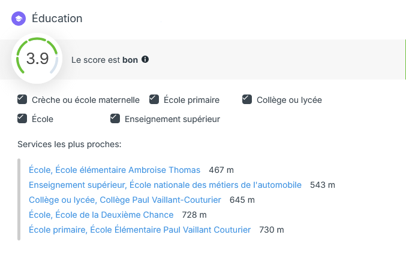Screen dimensions: 406x253
Task: Toggle the École checkbox
Action: (22, 118)
